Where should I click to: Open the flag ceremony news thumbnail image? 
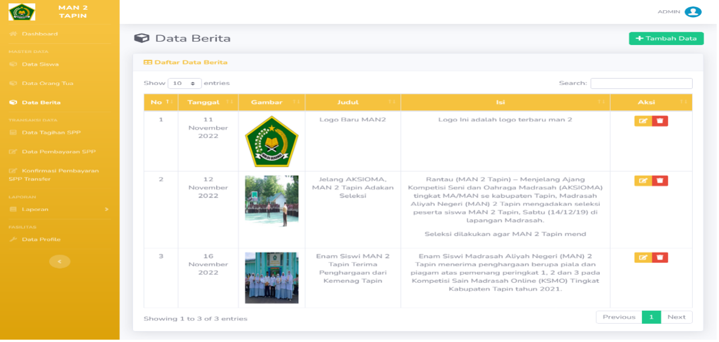click(x=271, y=201)
